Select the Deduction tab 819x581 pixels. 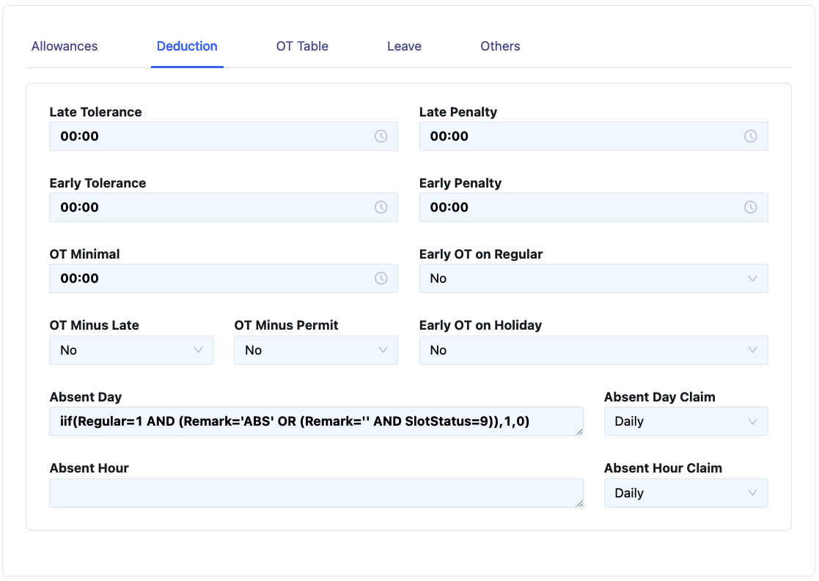coord(187,46)
